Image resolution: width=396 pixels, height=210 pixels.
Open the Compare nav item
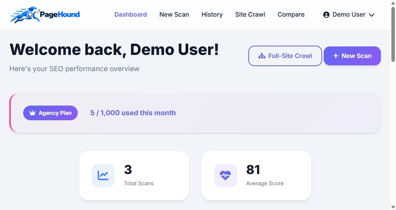[x=291, y=14]
